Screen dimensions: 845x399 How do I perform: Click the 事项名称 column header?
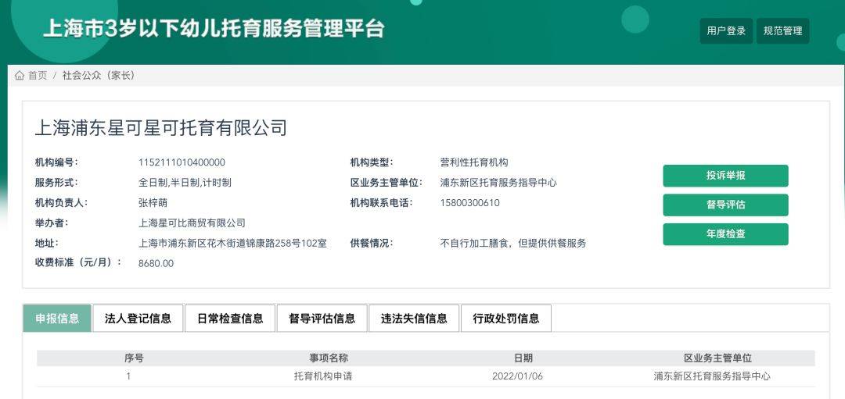click(x=329, y=358)
